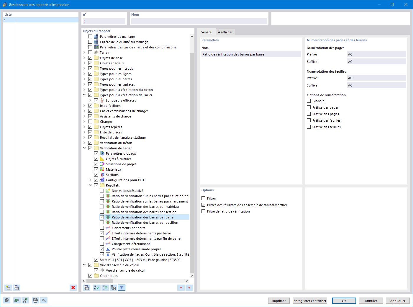Collapse Vue d'ensemble du calcul parent node
The width and height of the screenshot is (413, 307).
point(84,265)
